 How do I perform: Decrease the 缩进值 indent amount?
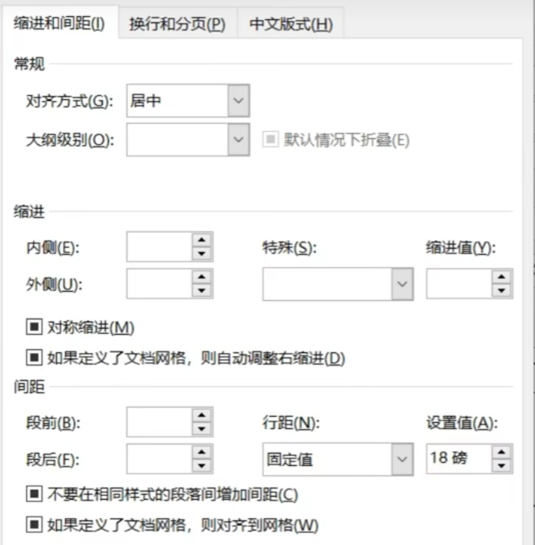coord(501,290)
